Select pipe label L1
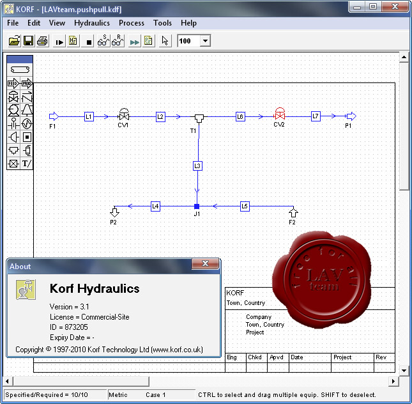Viewport: 412px width, 404px height. (x=89, y=116)
